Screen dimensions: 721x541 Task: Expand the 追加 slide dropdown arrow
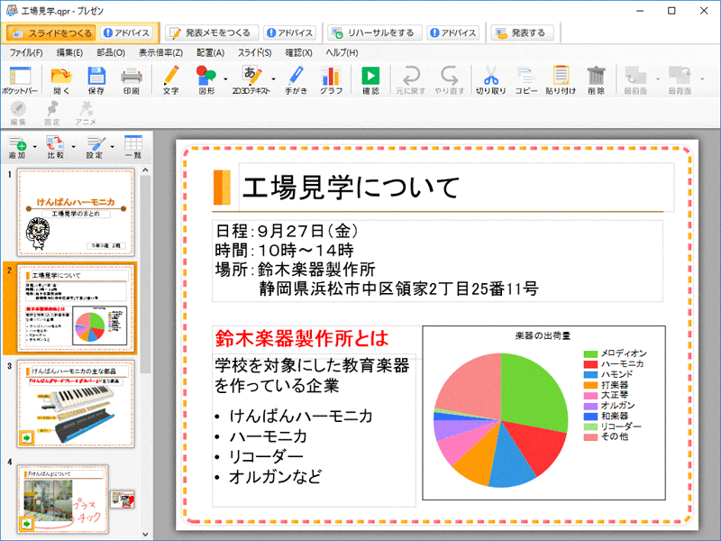[x=34, y=146]
